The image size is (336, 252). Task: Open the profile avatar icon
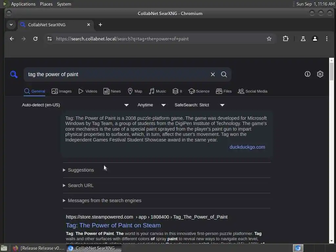315,39
